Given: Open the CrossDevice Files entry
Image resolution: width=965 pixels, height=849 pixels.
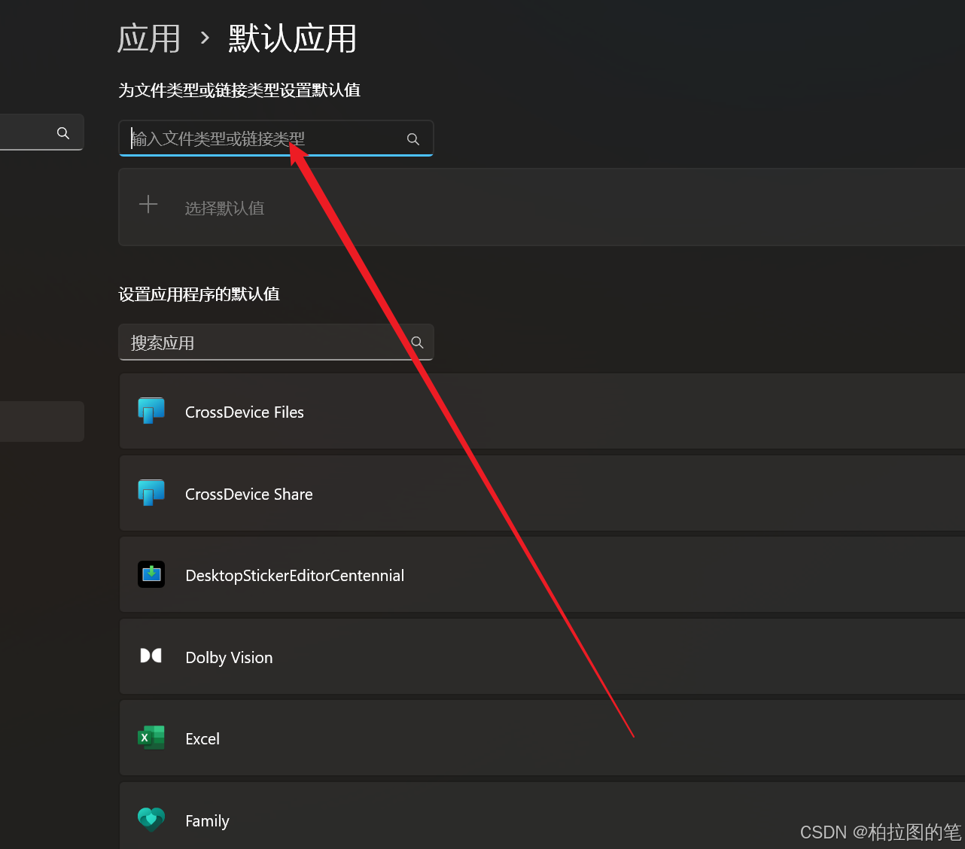Looking at the screenshot, I should point(542,412).
